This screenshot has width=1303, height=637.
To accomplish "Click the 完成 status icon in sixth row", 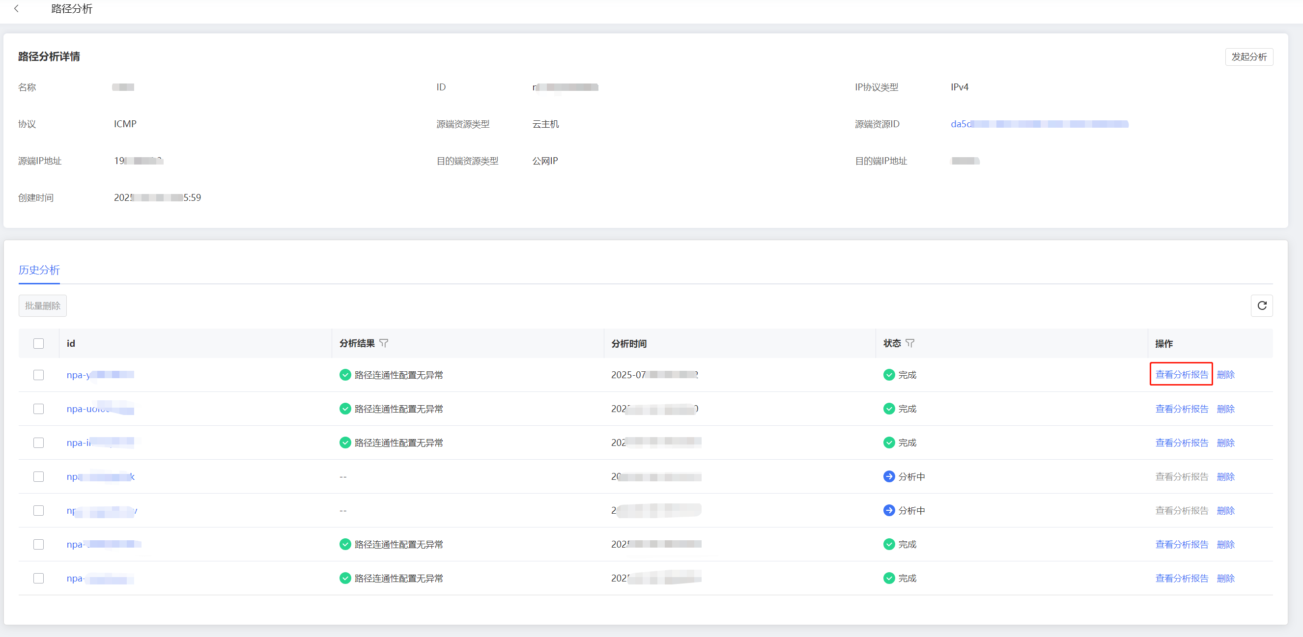I will click(889, 544).
